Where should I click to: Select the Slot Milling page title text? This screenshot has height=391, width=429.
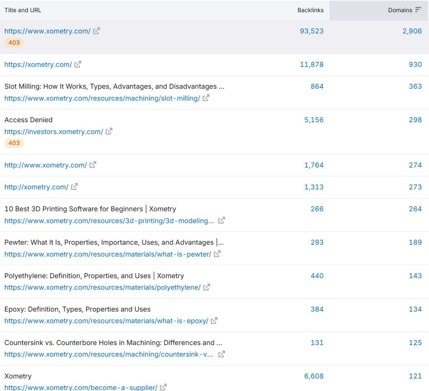[x=114, y=86]
